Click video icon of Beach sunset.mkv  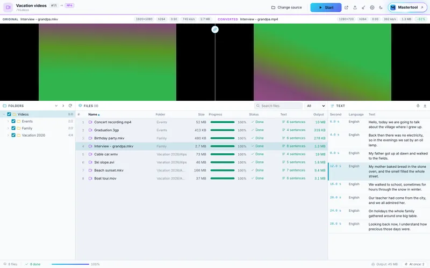coord(90,170)
